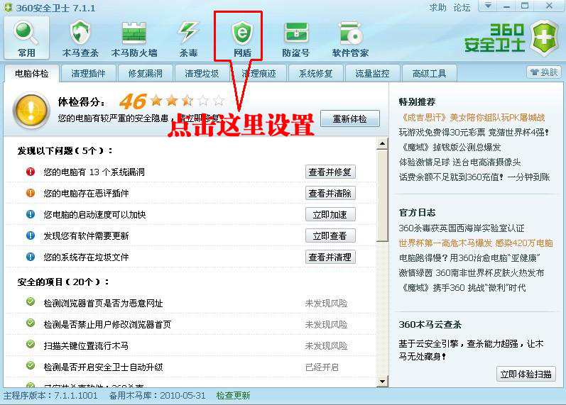Switch to 高级工具 tab
This screenshot has width=566, height=405.
coord(429,74)
